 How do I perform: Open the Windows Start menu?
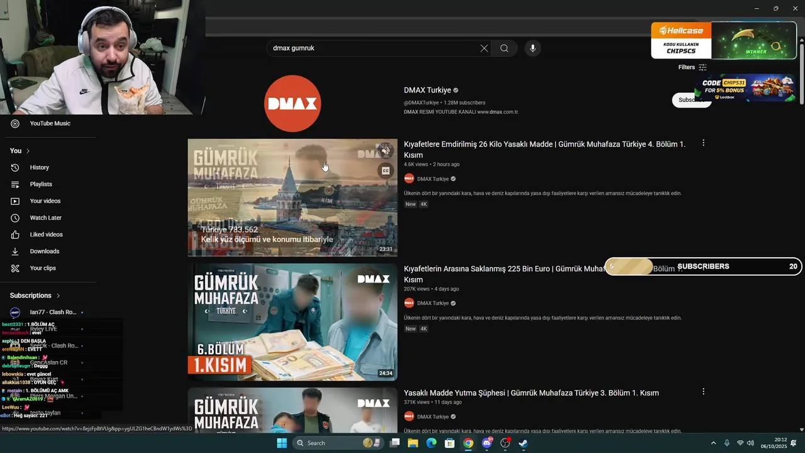[x=282, y=443]
